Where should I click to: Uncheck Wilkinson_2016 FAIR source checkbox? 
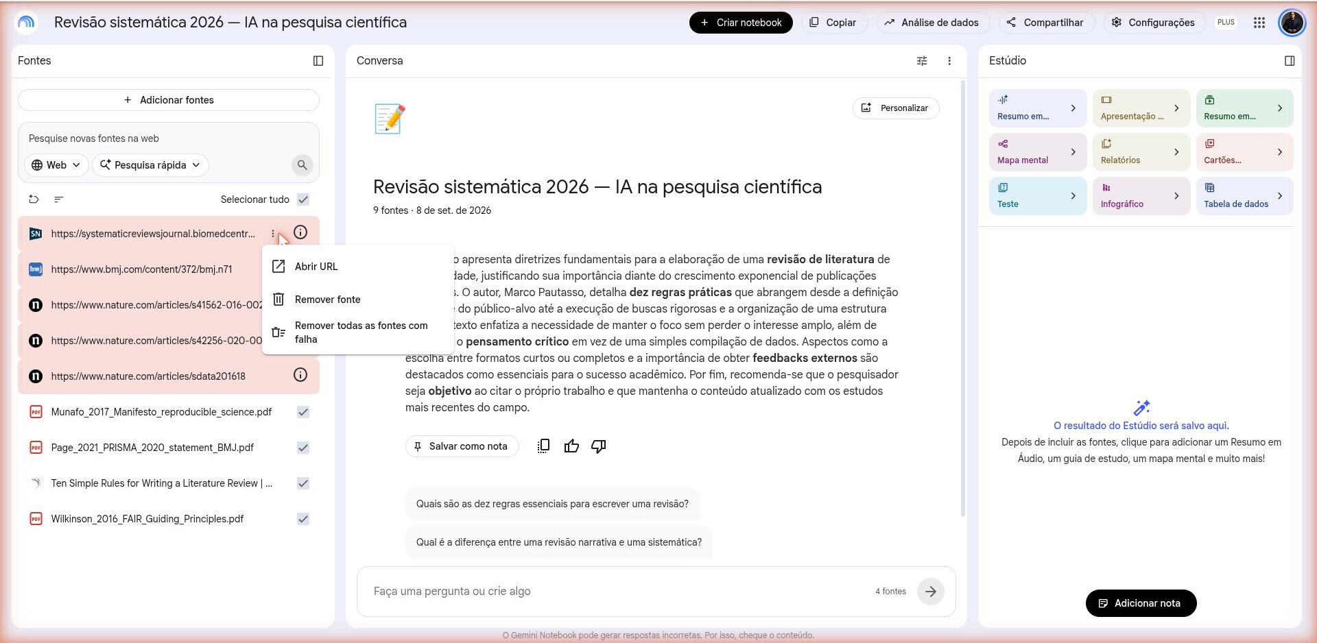point(303,519)
